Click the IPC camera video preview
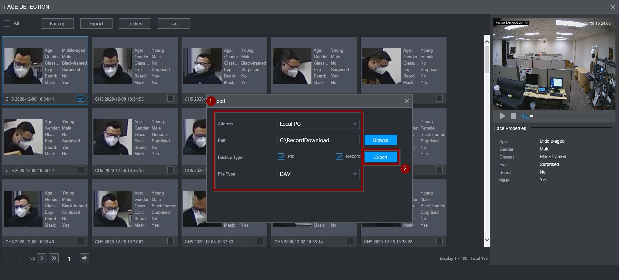 point(554,64)
